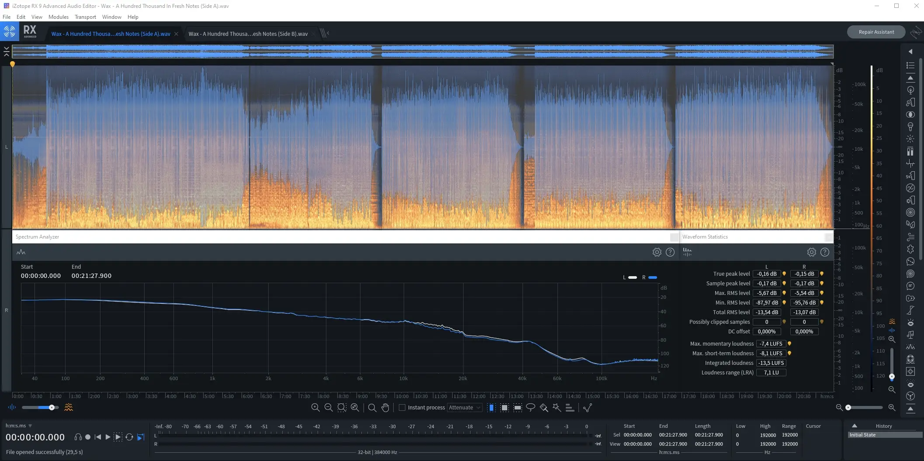The width and height of the screenshot is (924, 461).
Task: Open the Modules menu
Action: point(59,17)
